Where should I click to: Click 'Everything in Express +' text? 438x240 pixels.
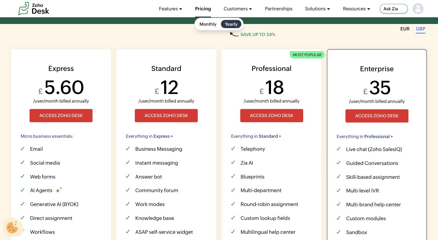point(149,136)
